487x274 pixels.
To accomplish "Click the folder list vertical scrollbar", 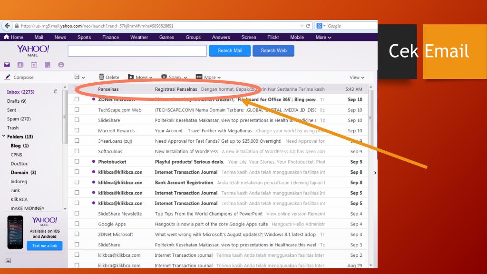I will 65,117.
